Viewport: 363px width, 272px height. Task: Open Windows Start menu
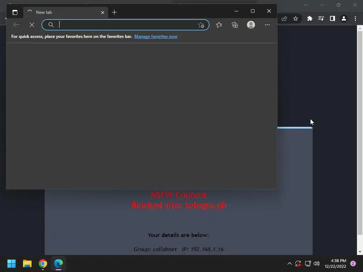(x=11, y=263)
